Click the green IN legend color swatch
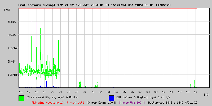 tap(21, 98)
